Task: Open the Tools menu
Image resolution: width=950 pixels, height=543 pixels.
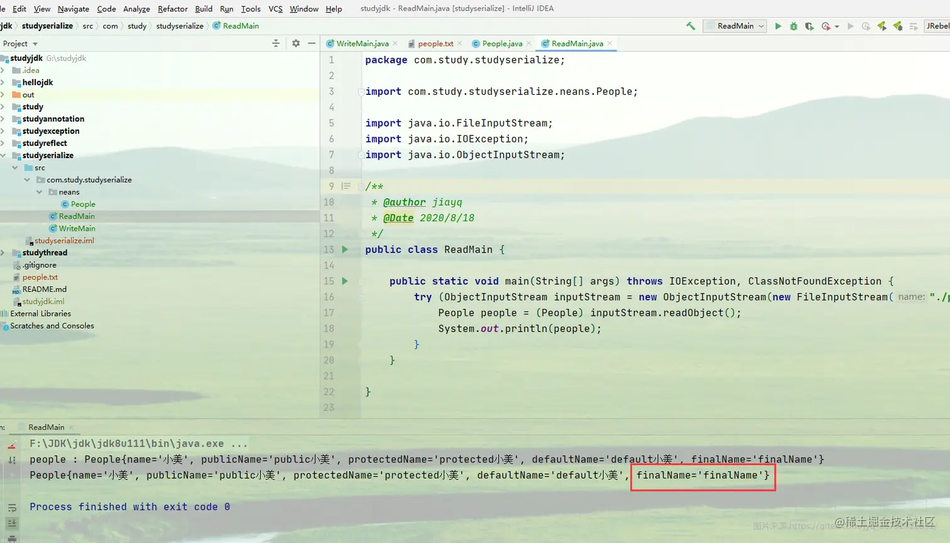Action: [x=251, y=9]
